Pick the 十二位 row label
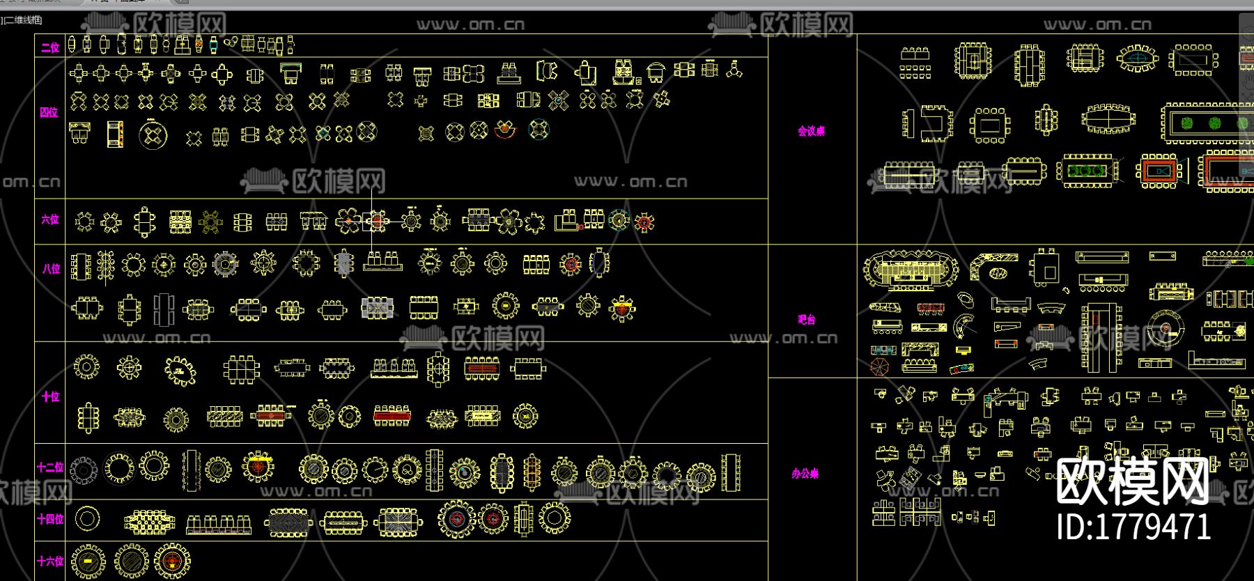The height and width of the screenshot is (581, 1254). [50, 467]
